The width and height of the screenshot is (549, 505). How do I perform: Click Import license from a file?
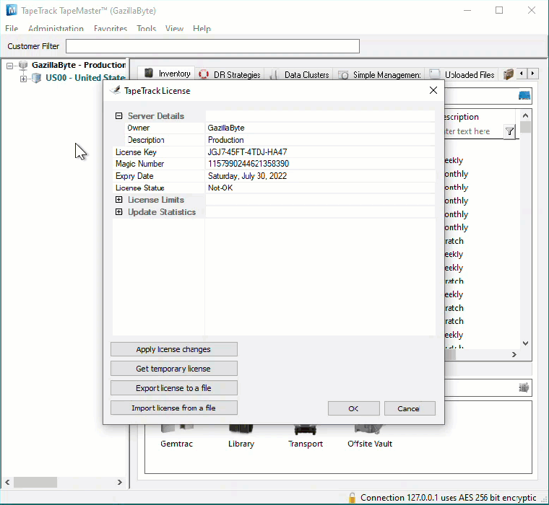[174, 408]
